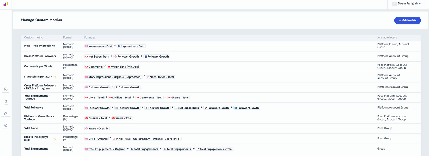Click Dislikes - Total chip in Dislikes to Views Rate row

click(96, 118)
